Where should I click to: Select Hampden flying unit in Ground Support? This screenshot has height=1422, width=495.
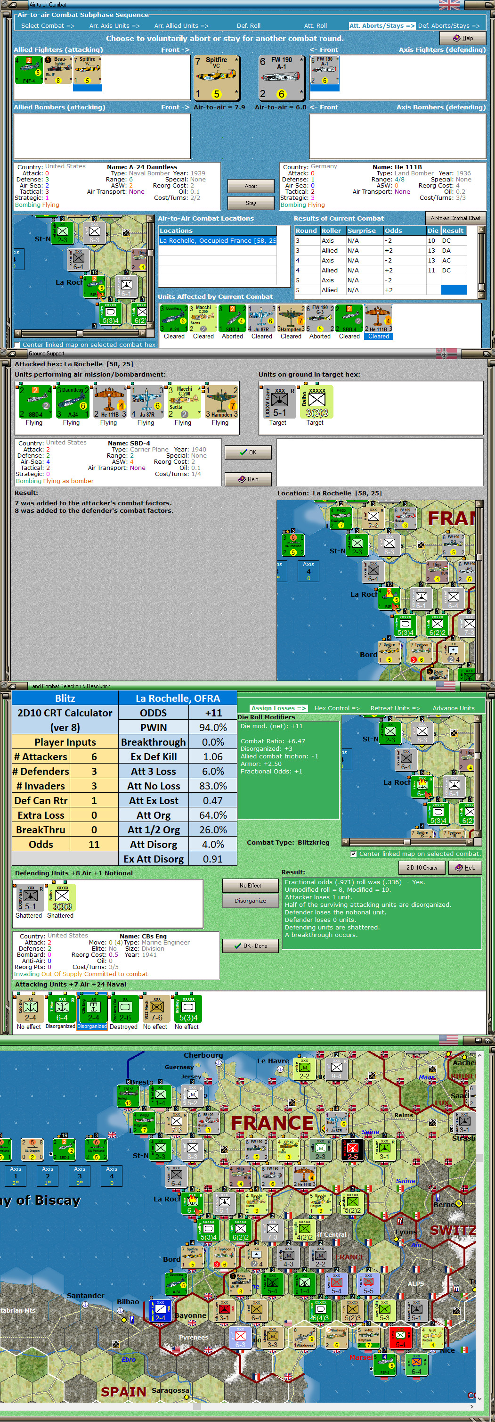[x=220, y=402]
